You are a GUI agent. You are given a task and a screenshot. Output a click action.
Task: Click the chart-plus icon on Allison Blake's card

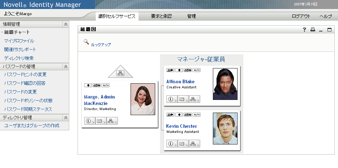[188, 70]
